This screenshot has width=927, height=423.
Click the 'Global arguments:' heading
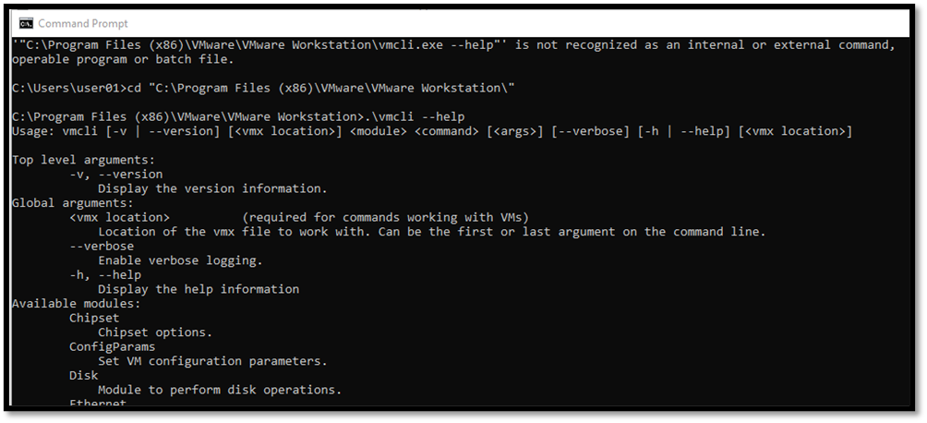[x=73, y=203]
